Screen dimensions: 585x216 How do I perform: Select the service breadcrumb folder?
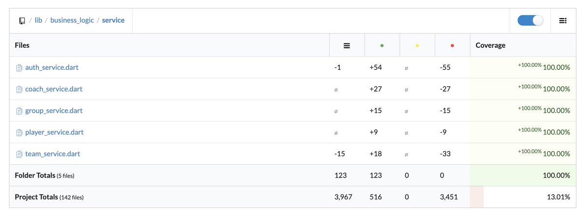(113, 20)
